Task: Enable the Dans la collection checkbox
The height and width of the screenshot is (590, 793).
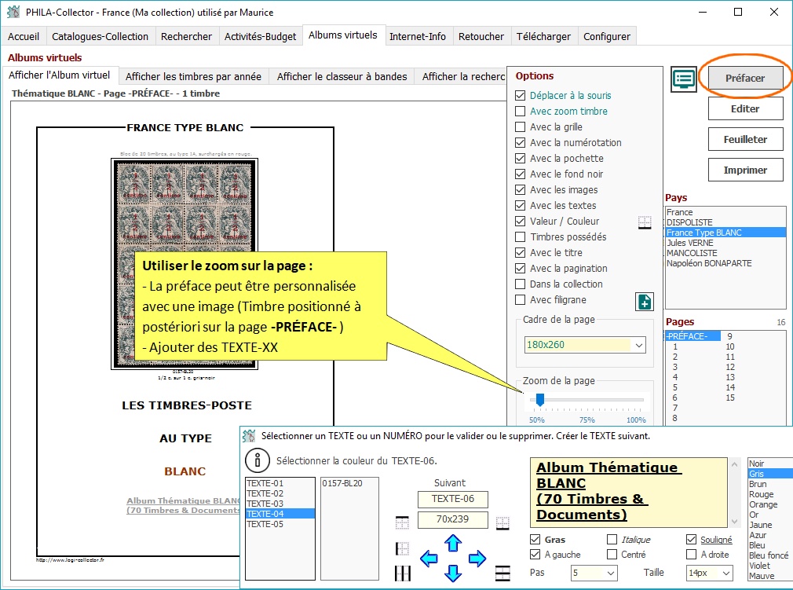Action: pyautogui.click(x=520, y=284)
